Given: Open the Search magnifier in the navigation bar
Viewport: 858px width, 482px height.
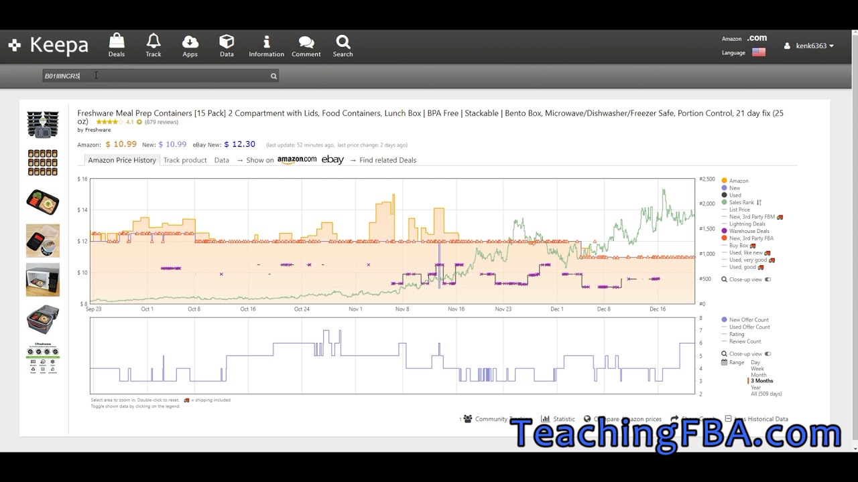Looking at the screenshot, I should (x=343, y=42).
